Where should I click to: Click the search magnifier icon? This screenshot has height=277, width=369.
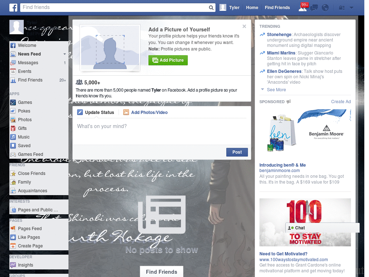(x=211, y=8)
